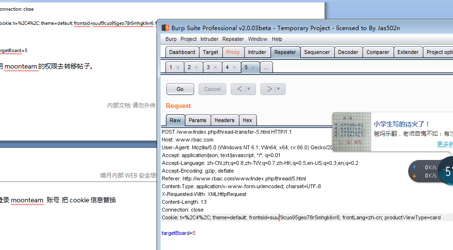Click the X-Requested-With header line
Screen dimensions: 453x250
pos(204,194)
